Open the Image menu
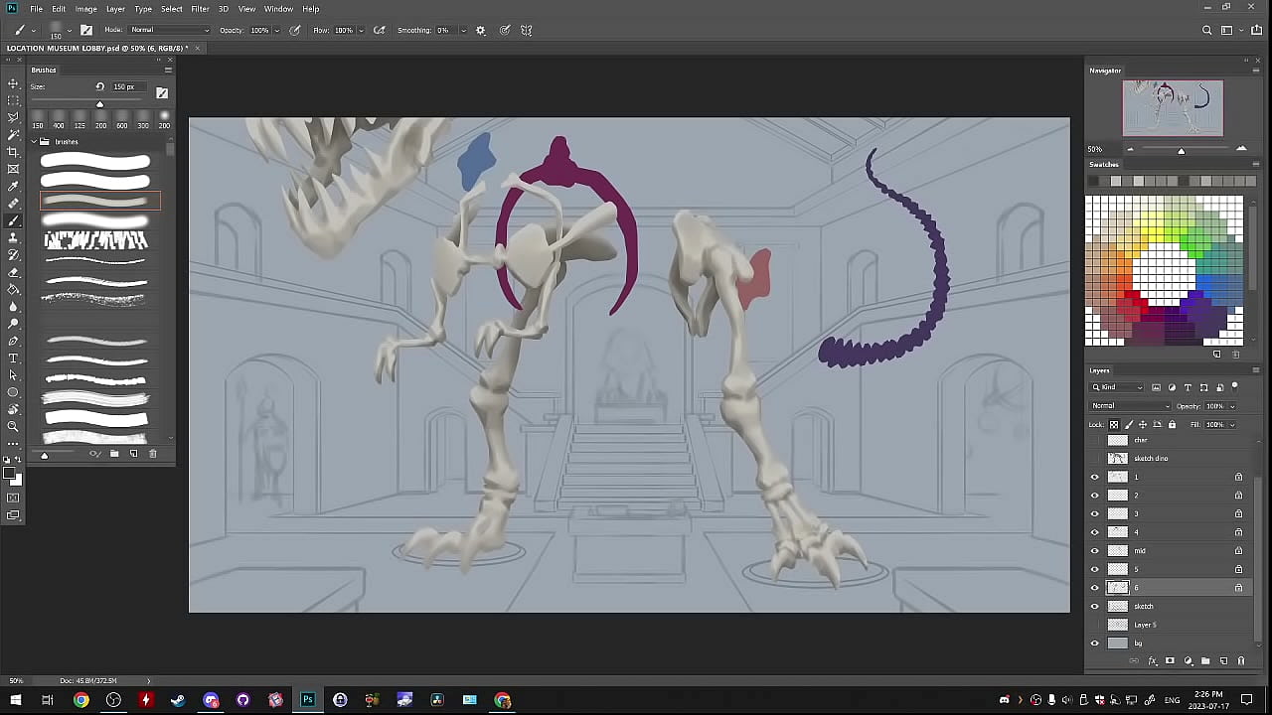 [86, 9]
